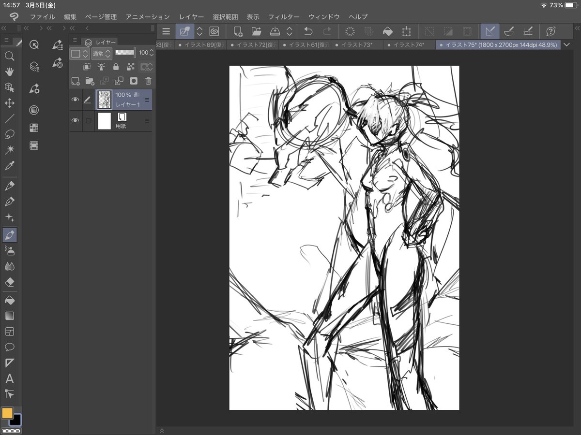The height and width of the screenshot is (435, 581).
Task: Select the Blend droplets tool
Action: (9, 266)
